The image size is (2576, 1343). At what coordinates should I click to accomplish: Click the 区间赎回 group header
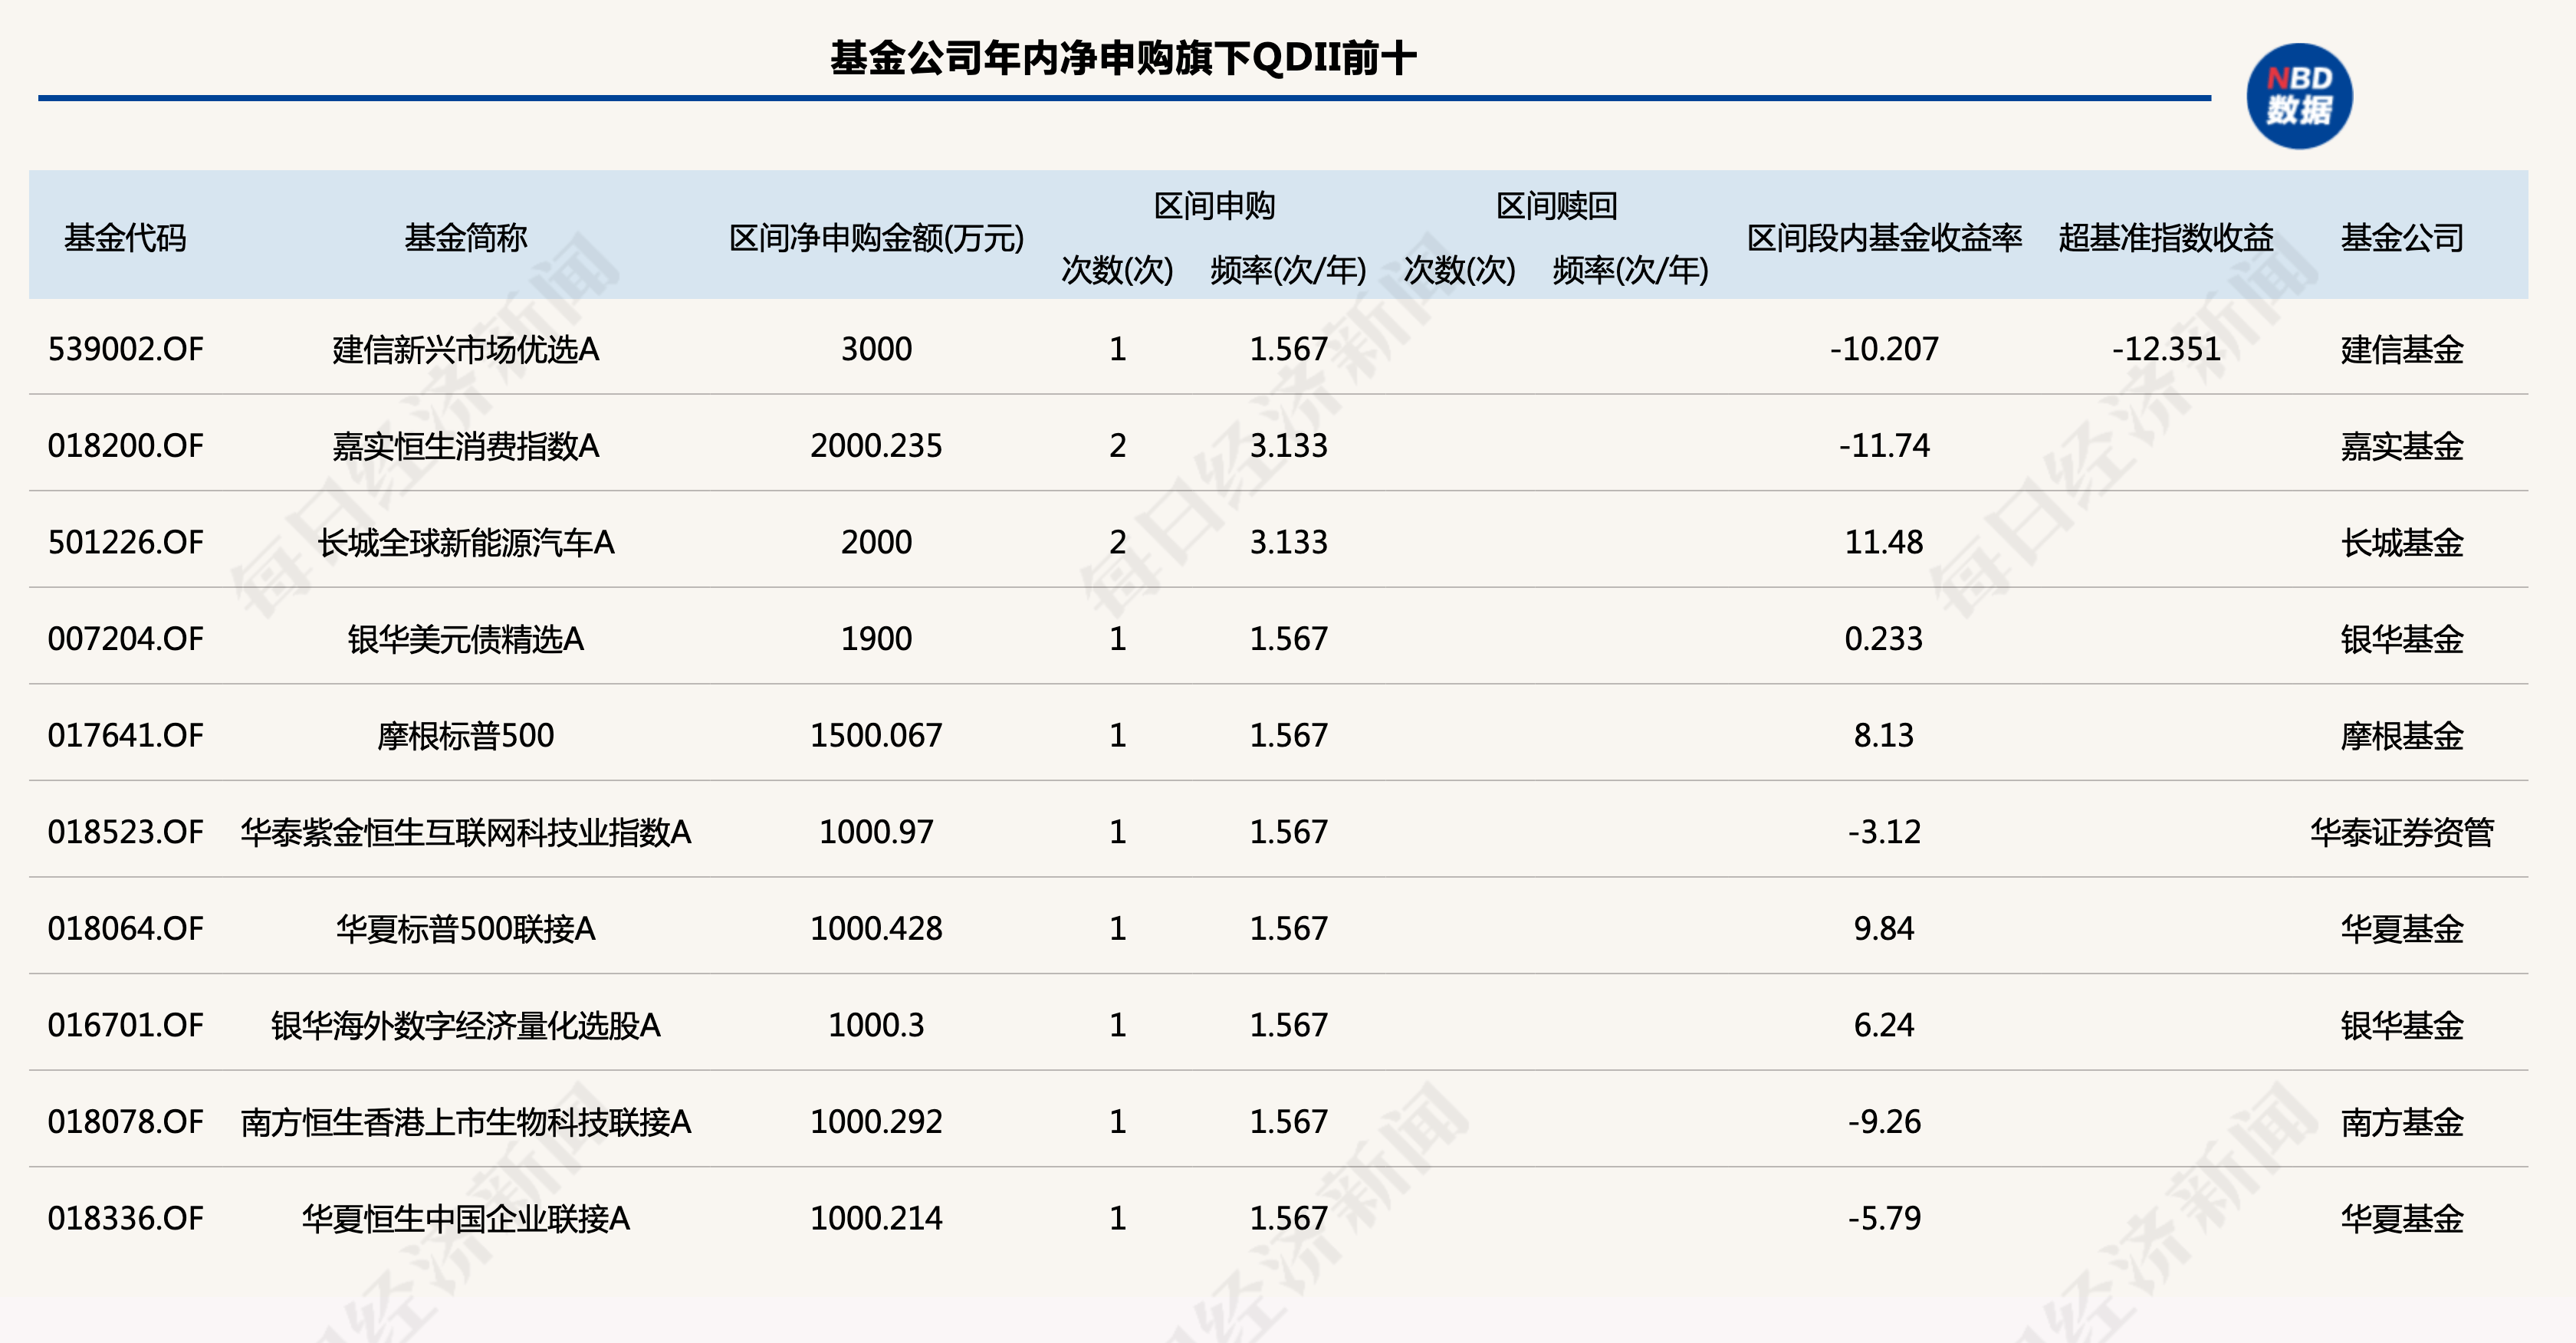point(1556,206)
